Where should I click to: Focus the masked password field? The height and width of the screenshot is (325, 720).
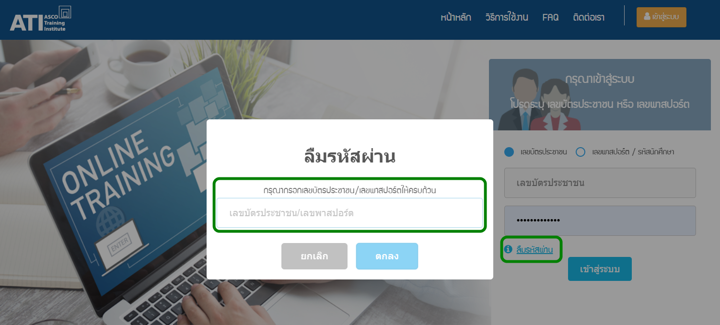coord(600,221)
